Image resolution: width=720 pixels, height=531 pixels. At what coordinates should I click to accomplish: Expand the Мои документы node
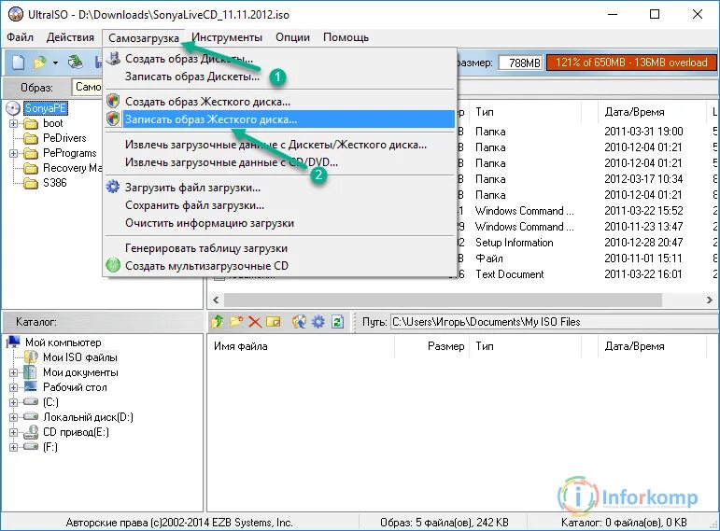click(13, 372)
